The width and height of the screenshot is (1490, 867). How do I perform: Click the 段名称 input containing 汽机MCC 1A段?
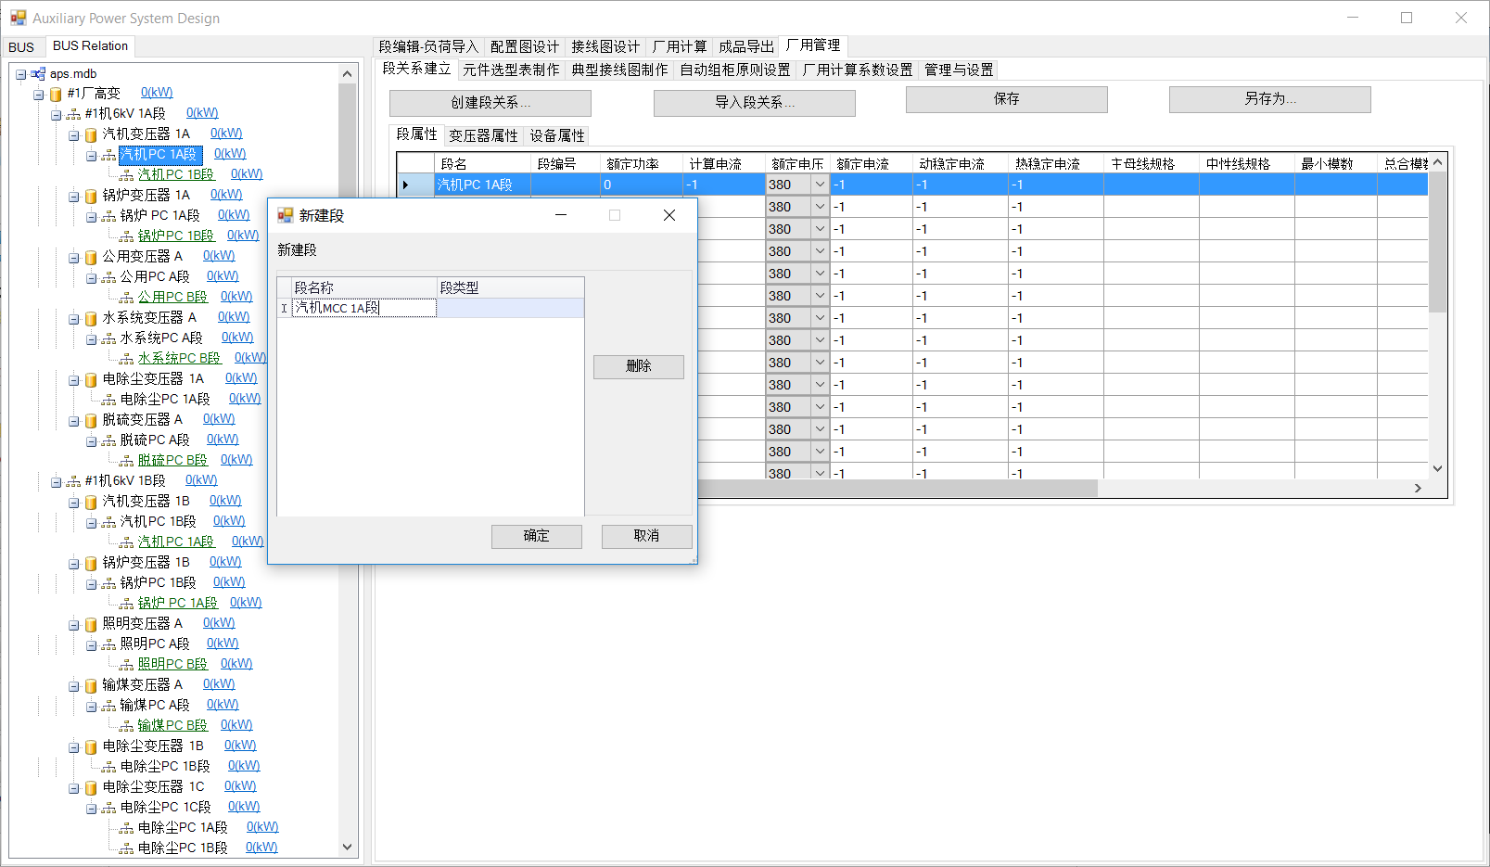pyautogui.click(x=364, y=308)
